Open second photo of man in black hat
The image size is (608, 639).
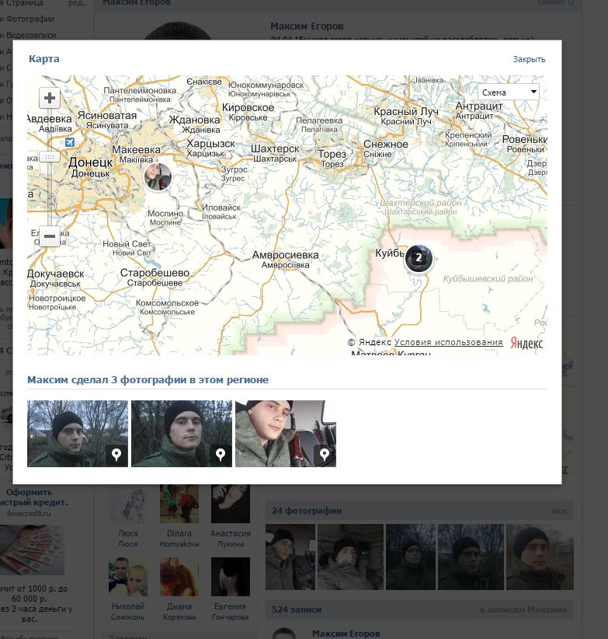(182, 434)
